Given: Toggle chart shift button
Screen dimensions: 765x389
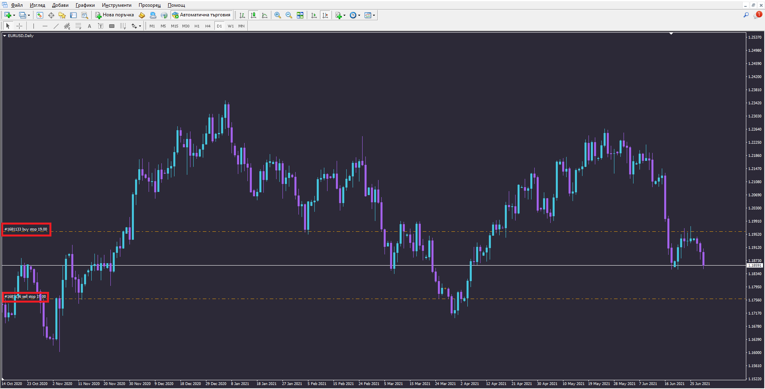Looking at the screenshot, I should click(x=325, y=15).
